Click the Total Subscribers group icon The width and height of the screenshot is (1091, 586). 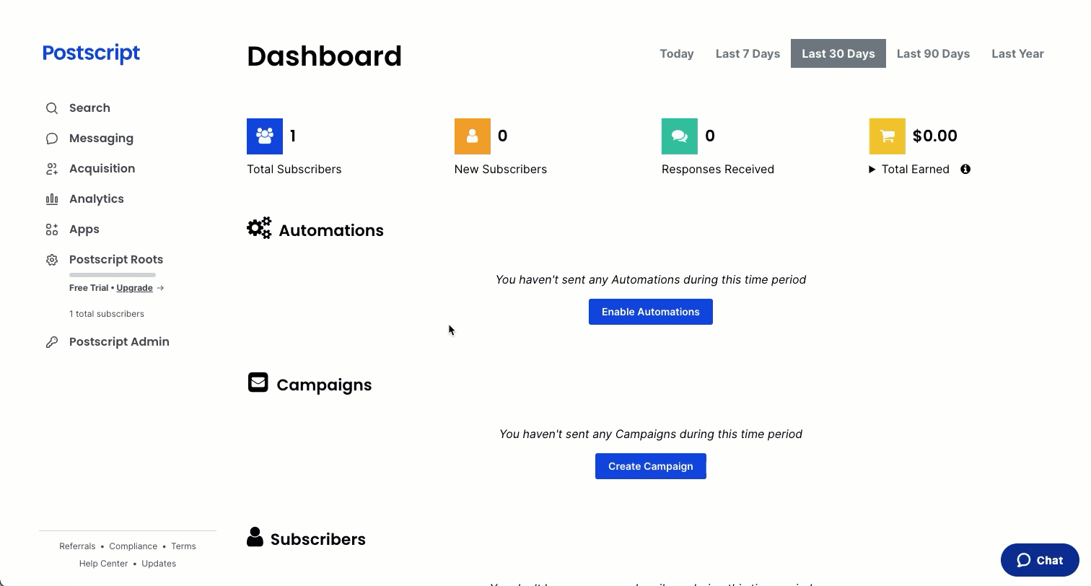(264, 136)
